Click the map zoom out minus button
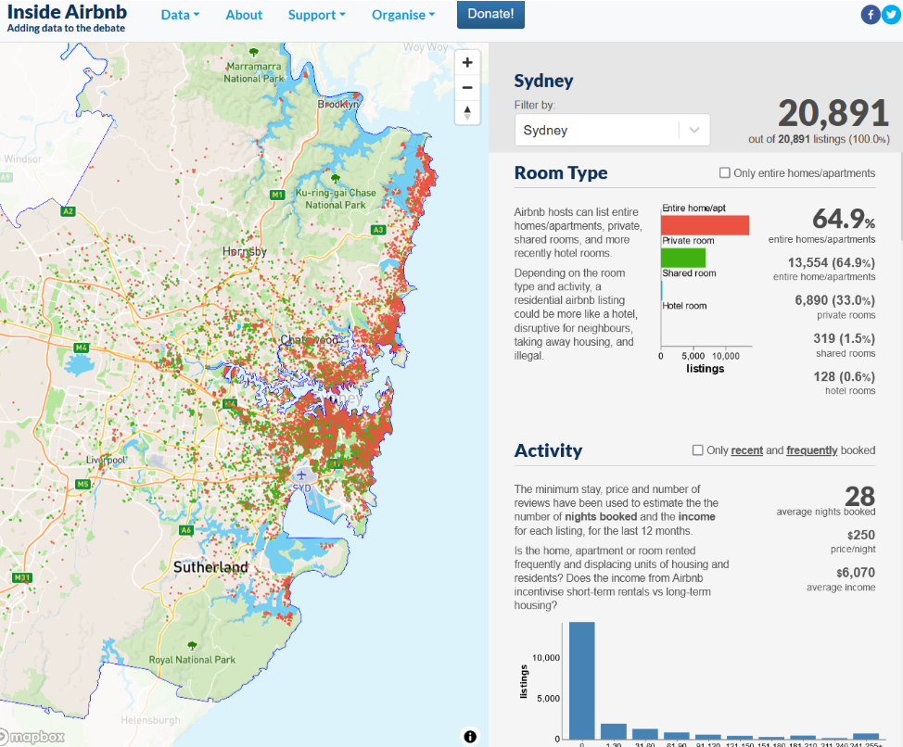Viewport: 903px width, 747px height. click(x=467, y=88)
